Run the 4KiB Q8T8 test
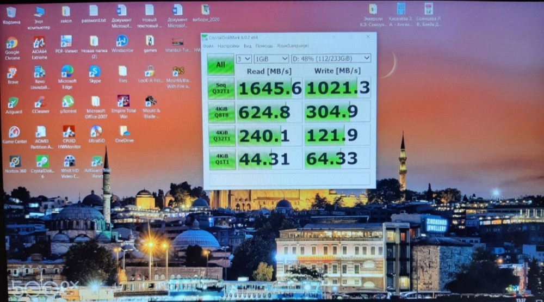This screenshot has width=544, height=302. pyautogui.click(x=221, y=112)
